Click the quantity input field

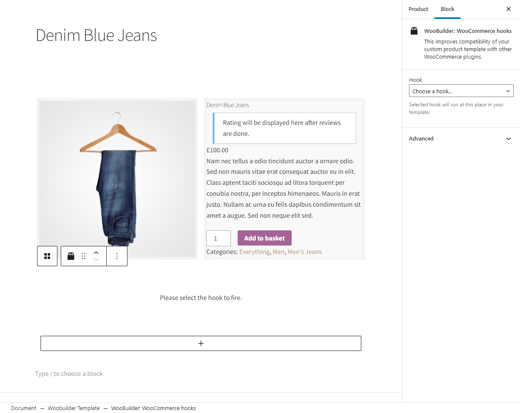(219, 238)
